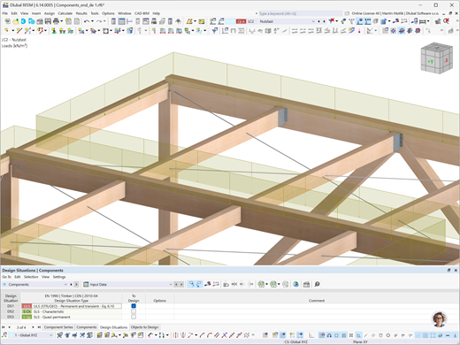Click the blue X line tool in bottom toolbar
This screenshot has height=345, width=460.
point(225,335)
